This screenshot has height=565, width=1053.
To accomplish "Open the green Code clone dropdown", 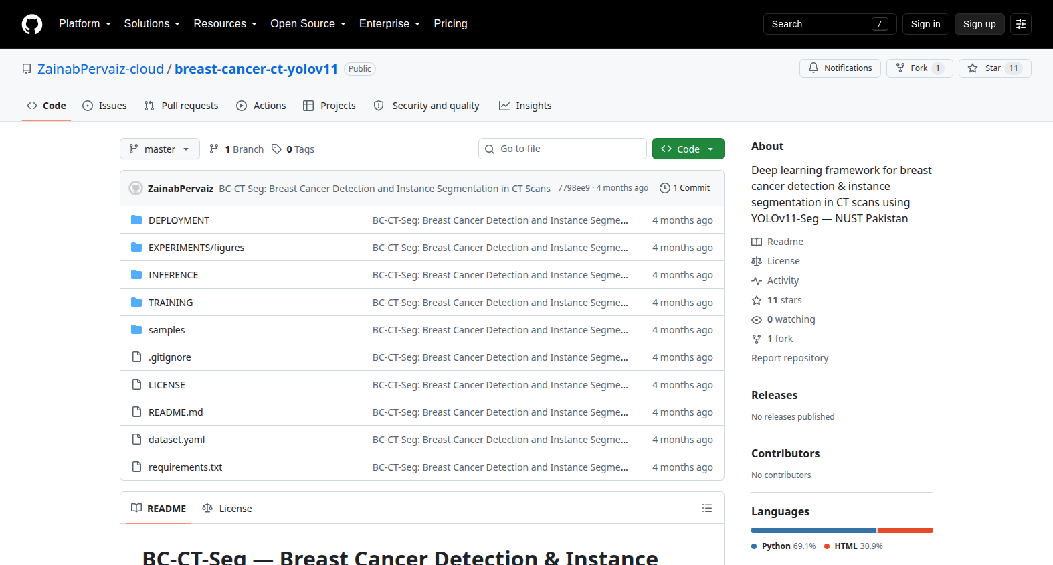I will pos(688,149).
